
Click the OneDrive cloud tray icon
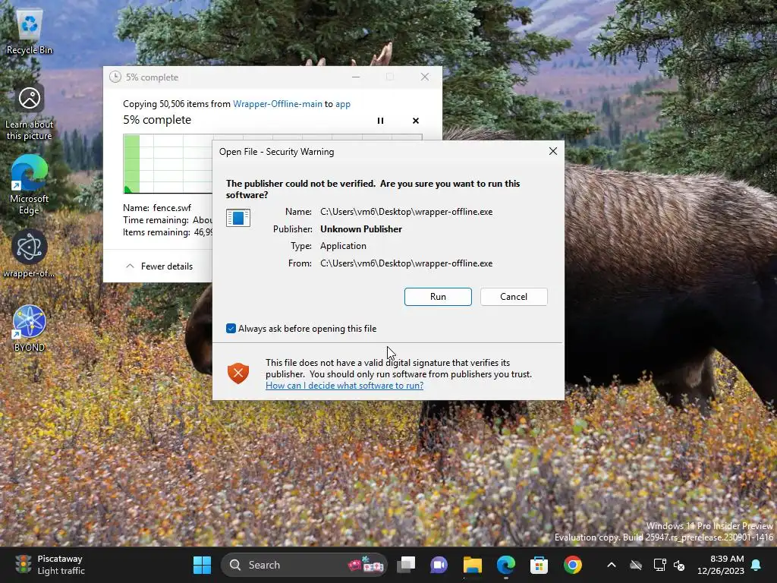point(636,565)
